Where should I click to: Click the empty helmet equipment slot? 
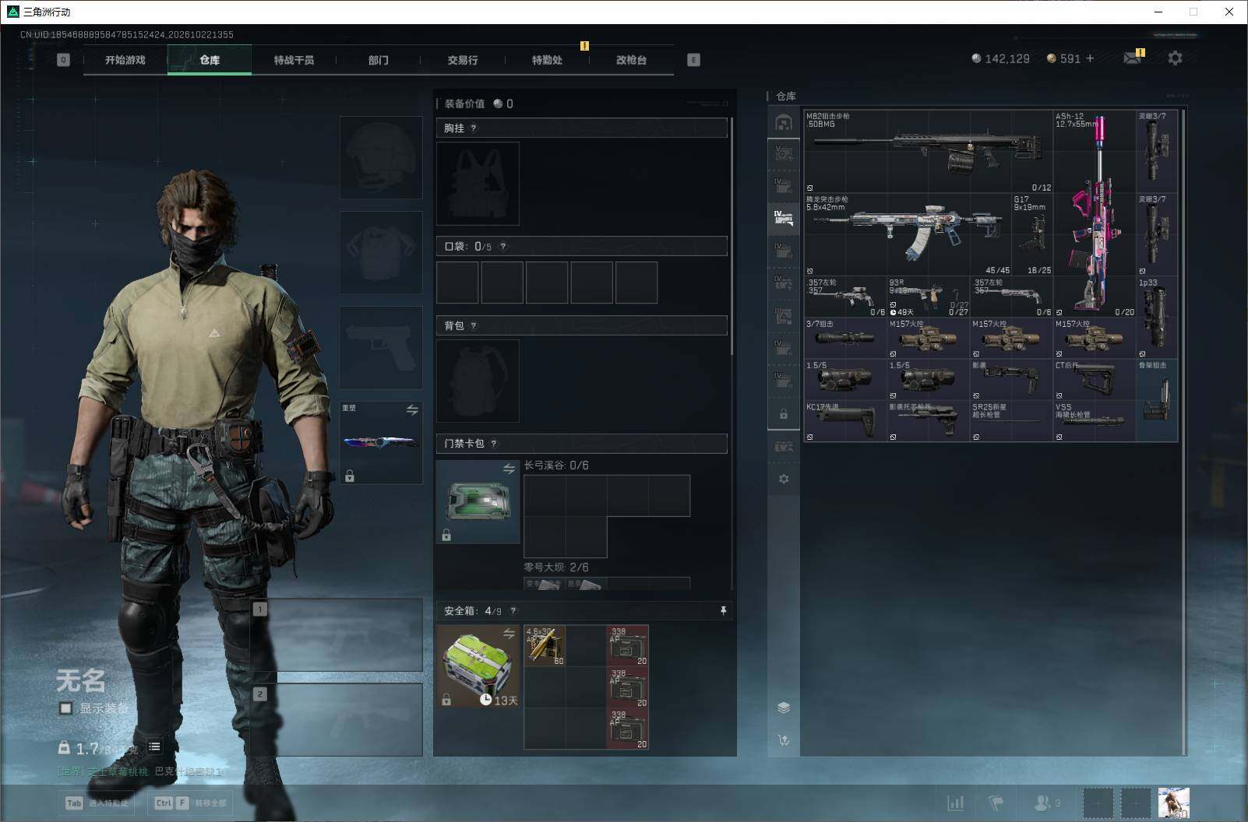(x=381, y=157)
